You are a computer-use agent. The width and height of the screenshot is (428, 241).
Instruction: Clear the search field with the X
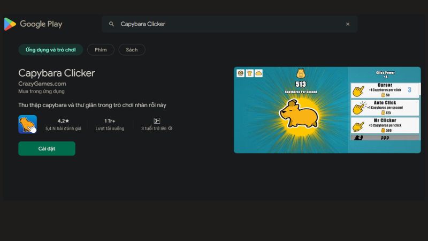click(x=348, y=24)
